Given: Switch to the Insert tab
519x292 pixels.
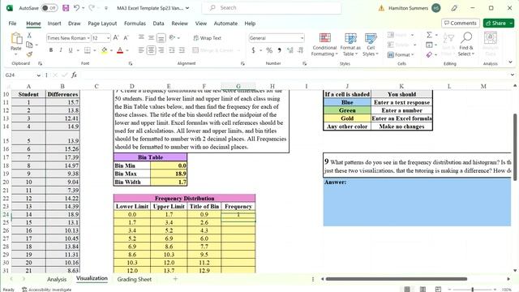Looking at the screenshot, I should point(54,24).
